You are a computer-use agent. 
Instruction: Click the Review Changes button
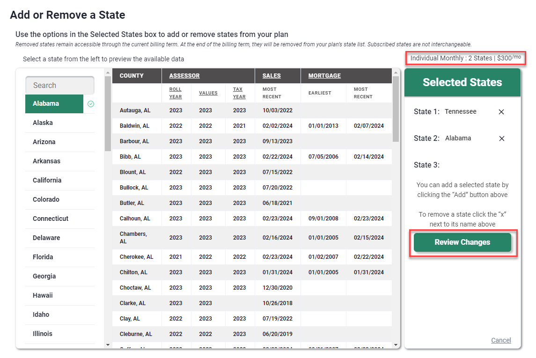pos(462,242)
